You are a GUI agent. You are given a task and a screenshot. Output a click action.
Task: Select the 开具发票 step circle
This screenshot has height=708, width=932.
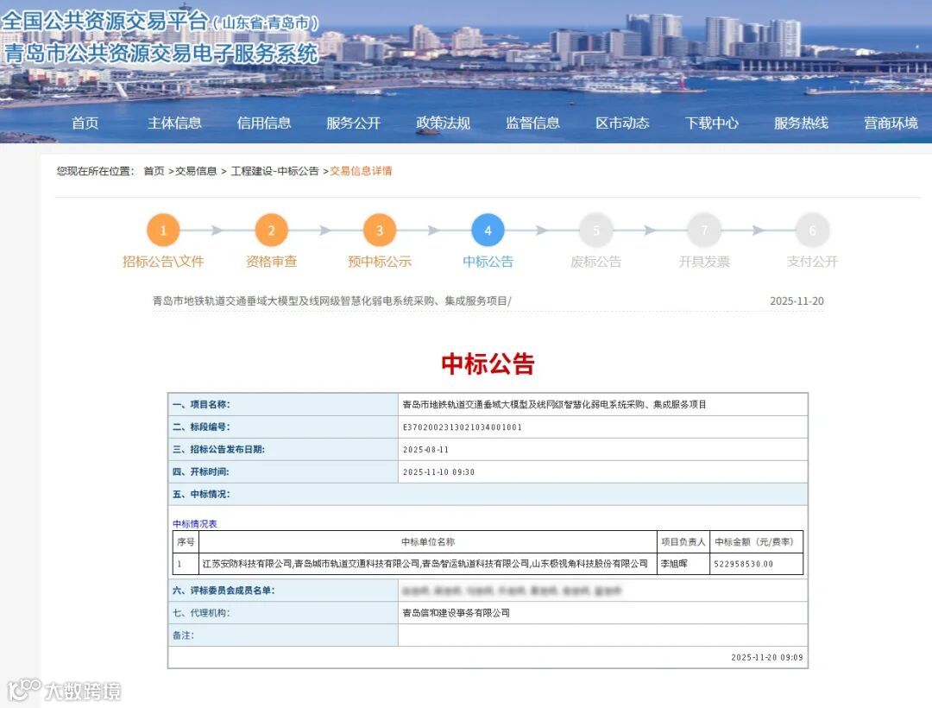click(x=704, y=231)
